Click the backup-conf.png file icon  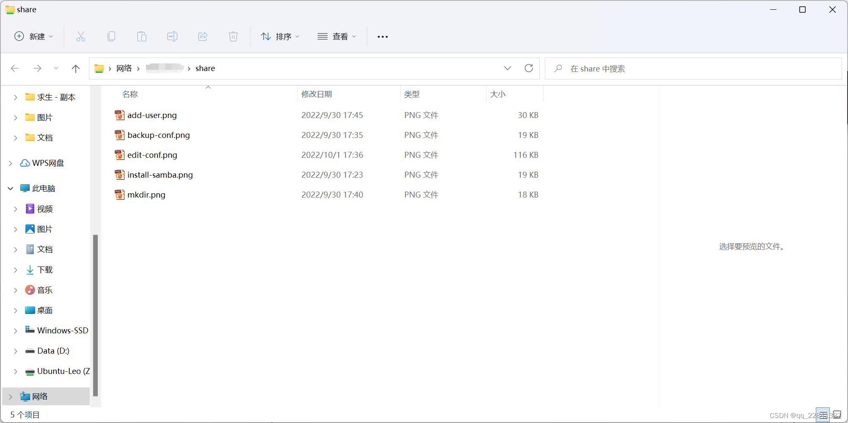pos(120,135)
